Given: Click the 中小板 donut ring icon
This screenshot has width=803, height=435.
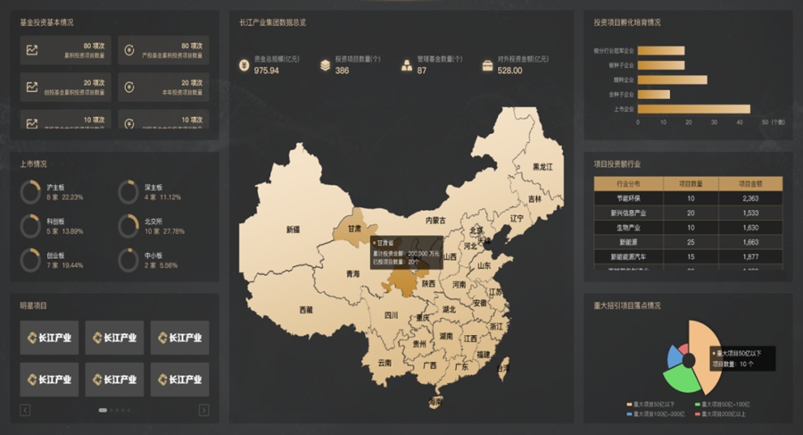Looking at the screenshot, I should click(129, 260).
